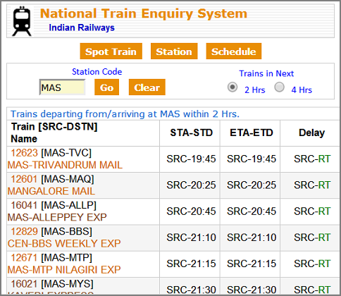Click the Clear button
This screenshot has height=296, width=341.
tap(147, 87)
